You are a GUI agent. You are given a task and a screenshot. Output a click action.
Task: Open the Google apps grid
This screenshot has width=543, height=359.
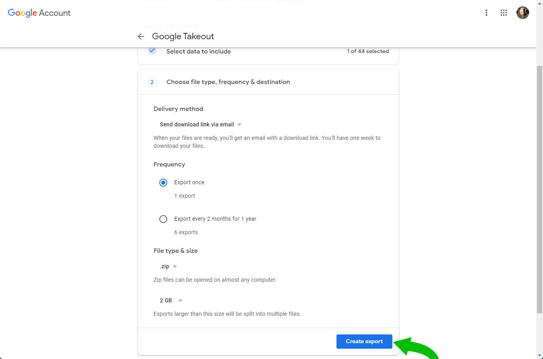pyautogui.click(x=504, y=13)
